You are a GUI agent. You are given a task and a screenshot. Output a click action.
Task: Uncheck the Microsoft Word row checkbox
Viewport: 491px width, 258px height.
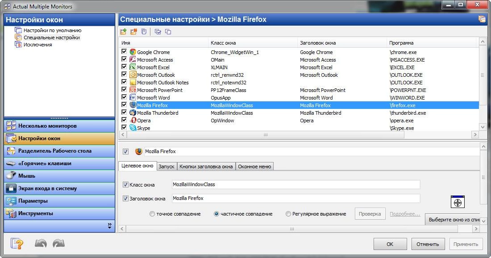[124, 97]
